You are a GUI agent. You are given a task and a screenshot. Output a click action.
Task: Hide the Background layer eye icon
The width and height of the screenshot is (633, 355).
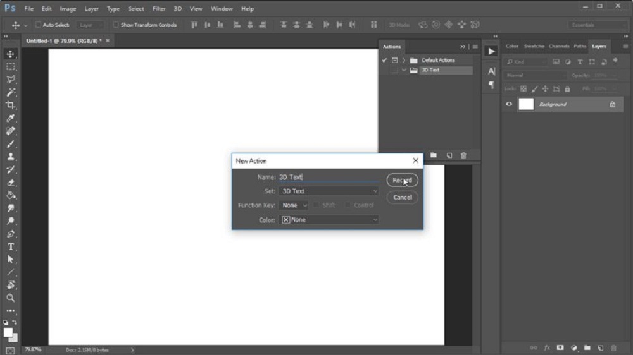tap(509, 104)
